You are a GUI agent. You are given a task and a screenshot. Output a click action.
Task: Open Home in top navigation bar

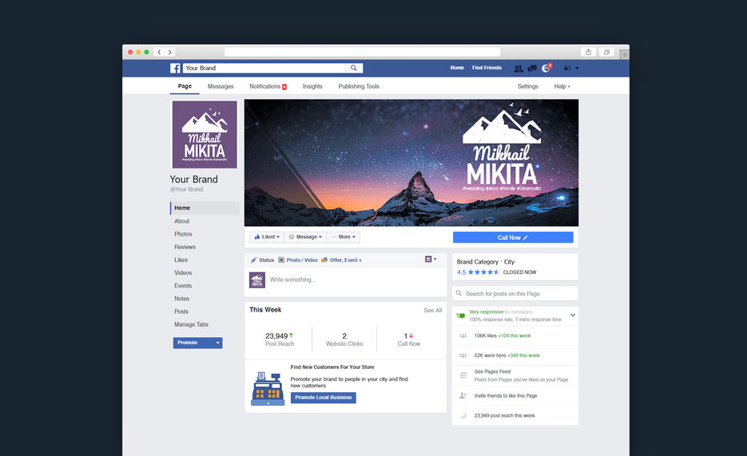(x=457, y=68)
